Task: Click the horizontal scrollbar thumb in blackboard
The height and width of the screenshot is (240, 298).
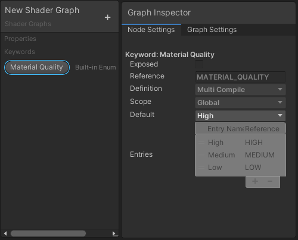Action: (48, 233)
